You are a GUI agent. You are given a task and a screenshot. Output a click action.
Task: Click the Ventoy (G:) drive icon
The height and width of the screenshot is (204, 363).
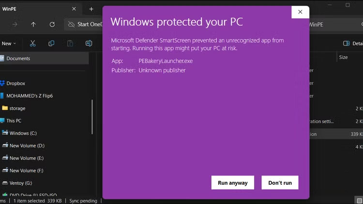(5, 183)
